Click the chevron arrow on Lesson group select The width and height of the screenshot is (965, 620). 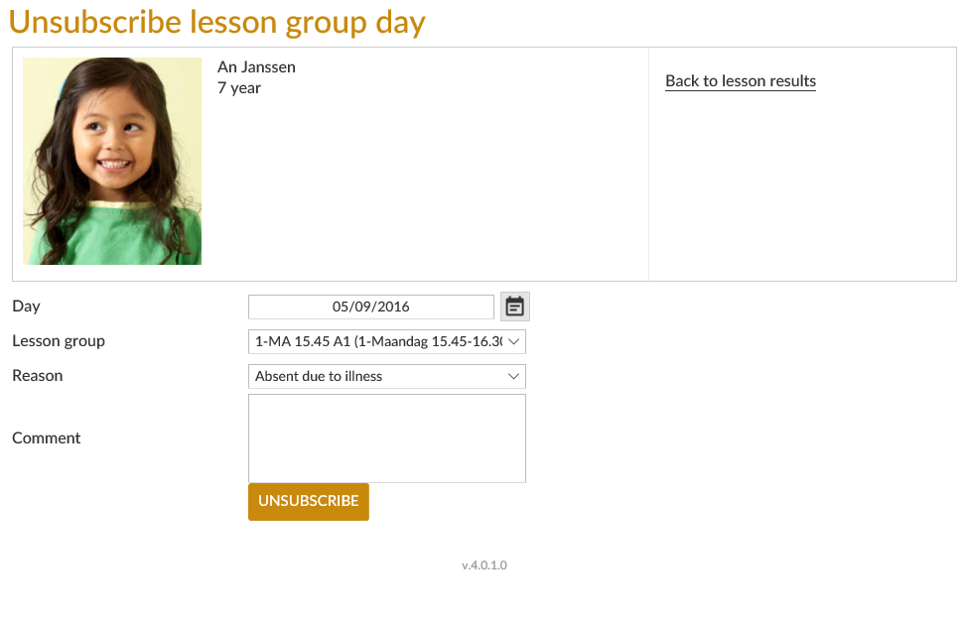(x=513, y=342)
